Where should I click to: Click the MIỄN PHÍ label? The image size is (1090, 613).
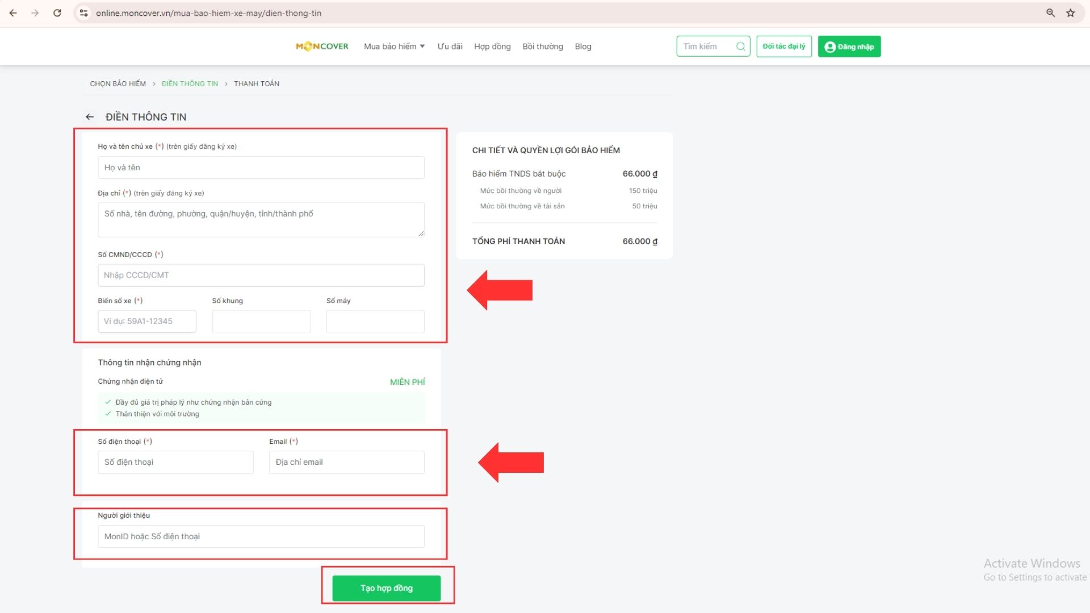pyautogui.click(x=407, y=382)
